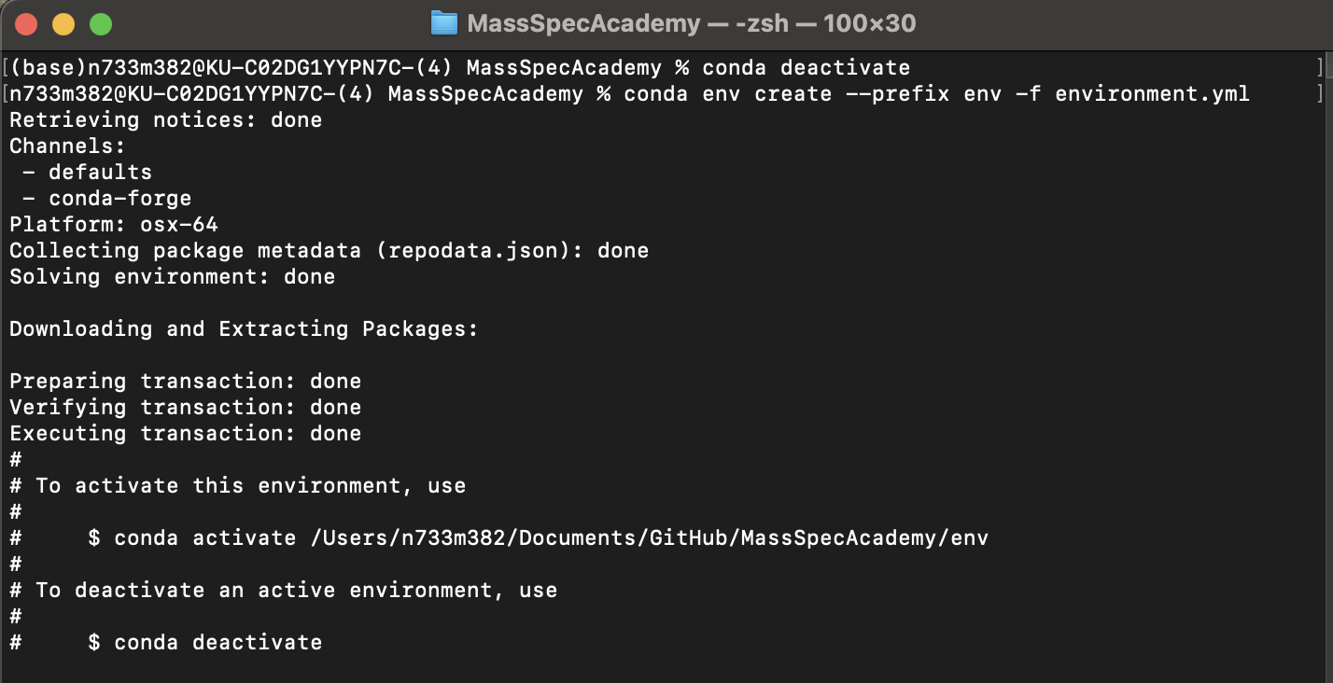Click the "Executing transaction: done" line
This screenshot has height=683, width=1333.
point(185,434)
